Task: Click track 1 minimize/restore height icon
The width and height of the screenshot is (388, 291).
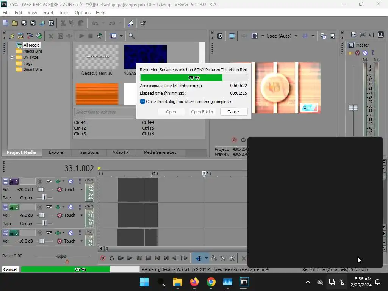Action: point(5,181)
